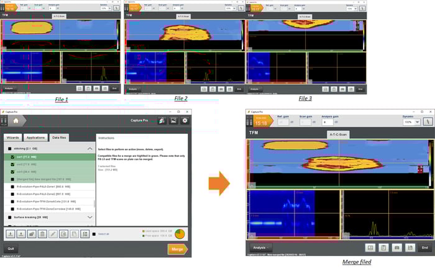Click the cursor tool icon in Merge file window
Screen dimensions: 435x269
pyautogui.click(x=428, y=121)
